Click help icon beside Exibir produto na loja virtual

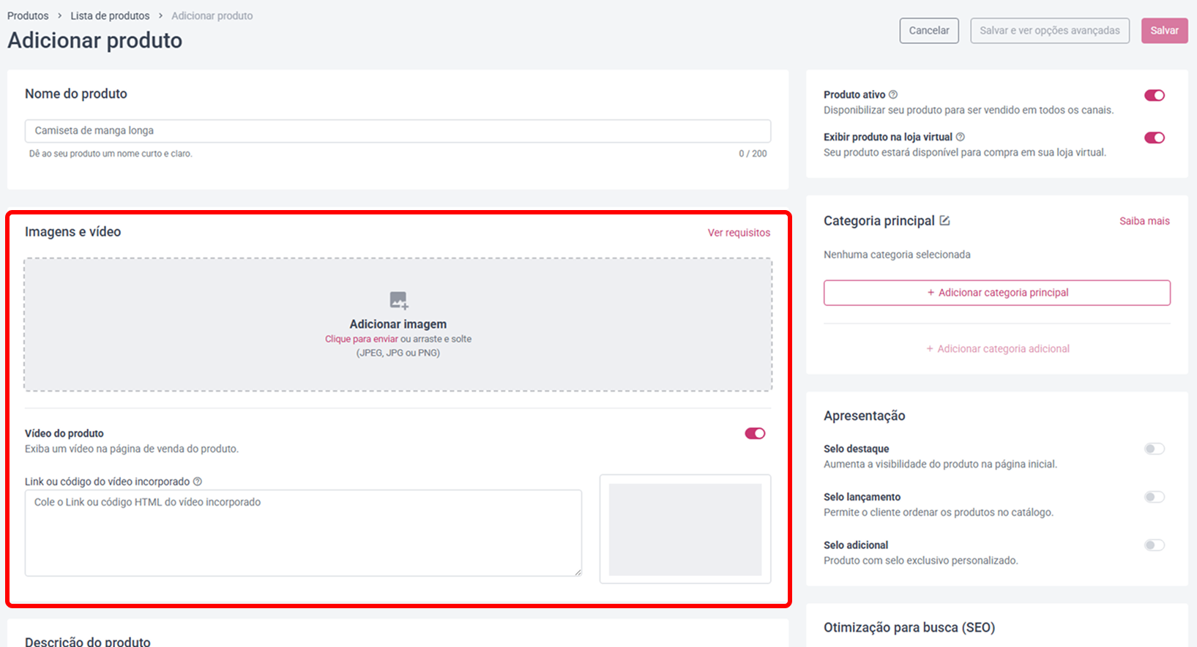pyautogui.click(x=961, y=137)
